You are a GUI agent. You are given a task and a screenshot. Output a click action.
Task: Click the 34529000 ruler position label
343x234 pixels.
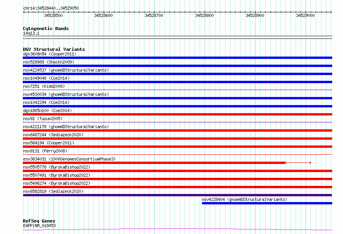pos(305,15)
